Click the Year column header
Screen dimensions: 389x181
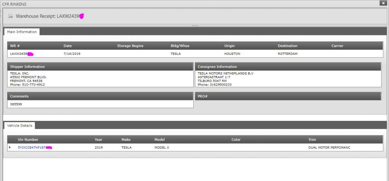pos(98,140)
